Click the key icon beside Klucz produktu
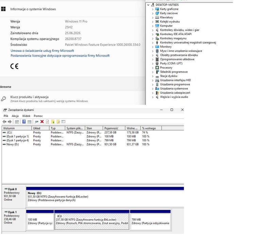This screenshot has height=238, width=254. point(3,99)
